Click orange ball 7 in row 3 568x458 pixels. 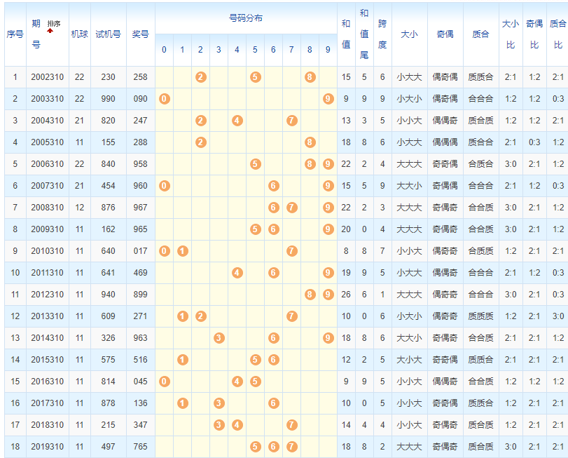pos(292,121)
